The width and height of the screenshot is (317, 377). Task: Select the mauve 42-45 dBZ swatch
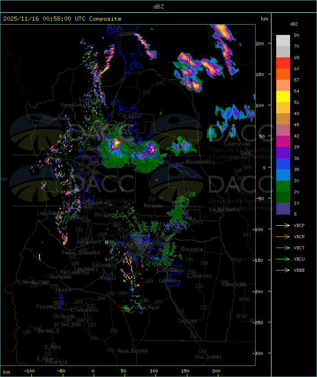[x=283, y=130]
